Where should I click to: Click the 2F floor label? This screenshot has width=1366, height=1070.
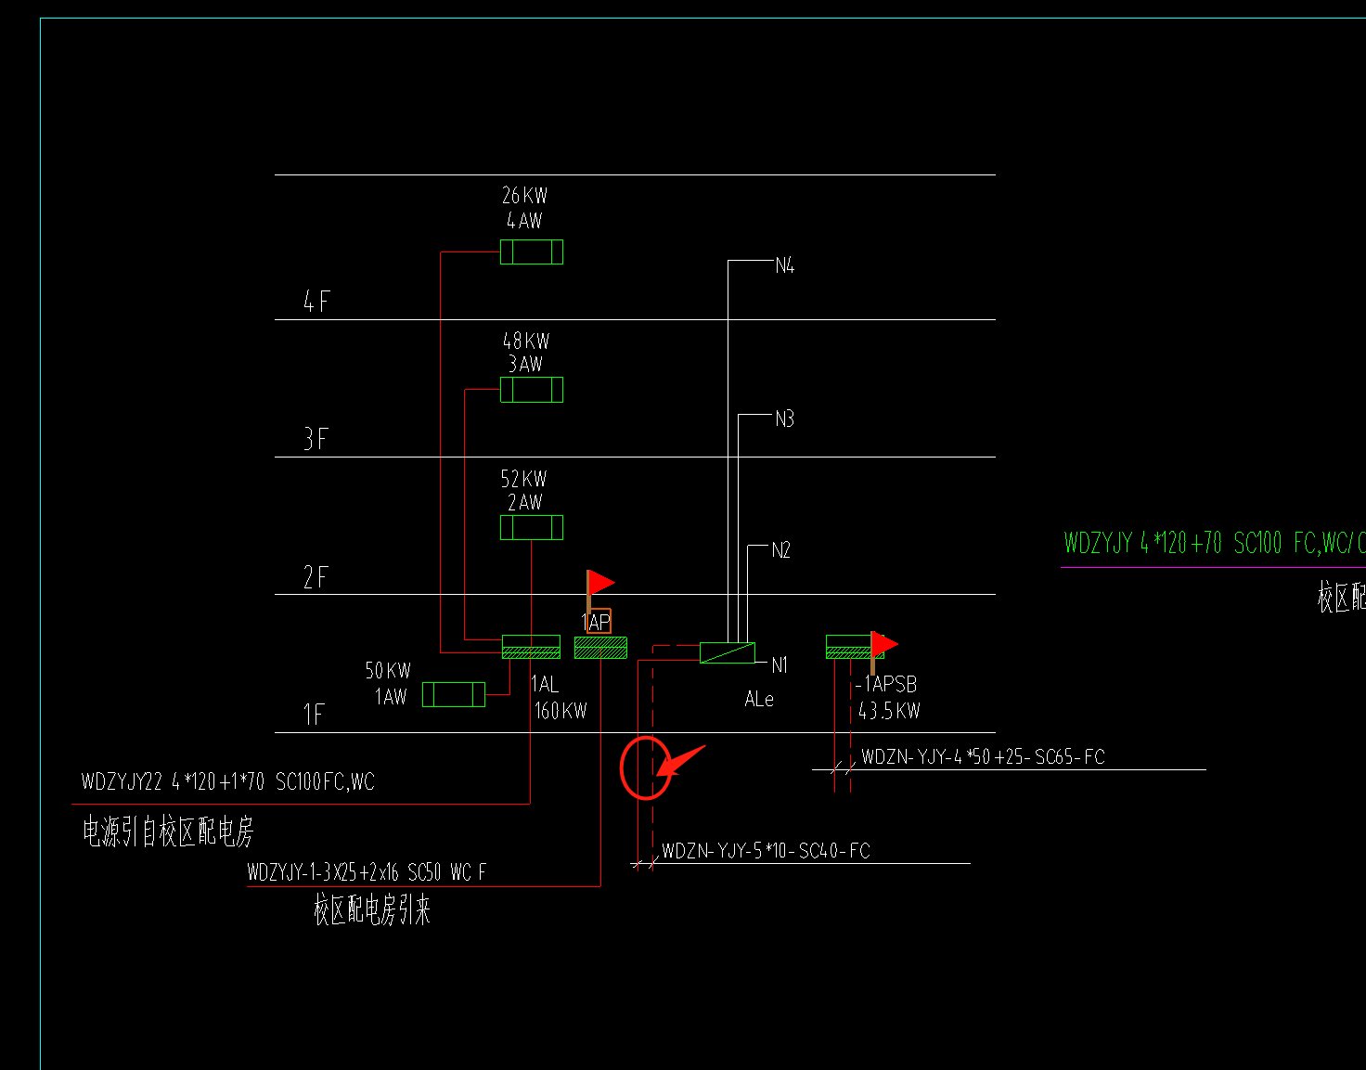coord(316,577)
